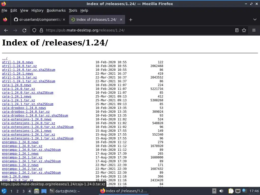Click the forward navigation arrow
Screen dimensions: 260x195
[x=15, y=30]
